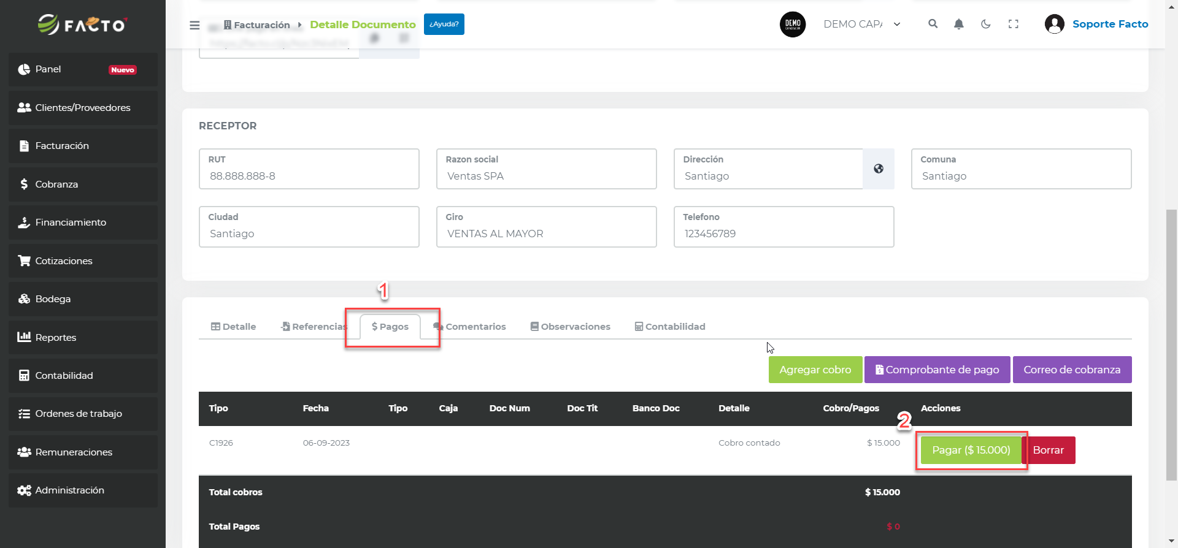Open the search magnifier icon

pos(933,24)
